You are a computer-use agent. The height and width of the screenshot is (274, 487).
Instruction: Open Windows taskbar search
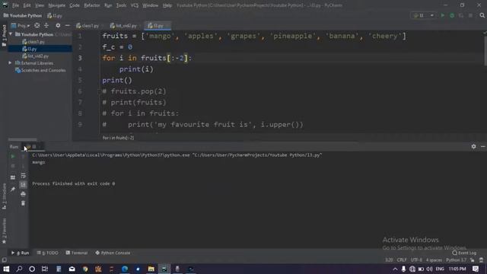click(x=19, y=269)
